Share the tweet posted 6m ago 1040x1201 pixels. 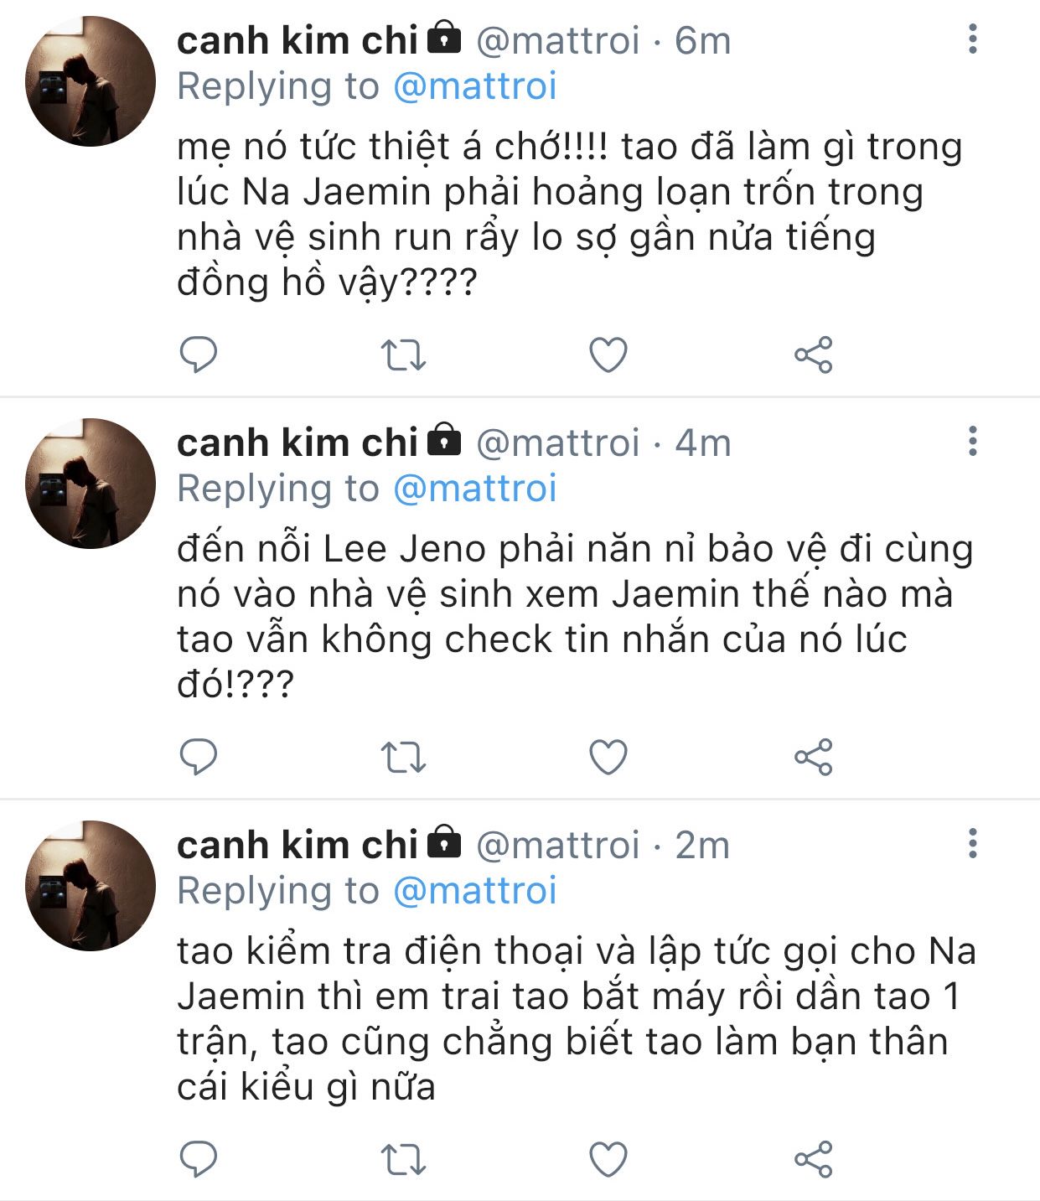pos(813,355)
